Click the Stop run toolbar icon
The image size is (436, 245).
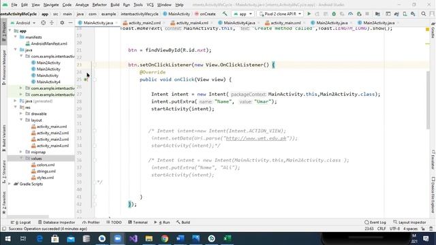[367, 14]
